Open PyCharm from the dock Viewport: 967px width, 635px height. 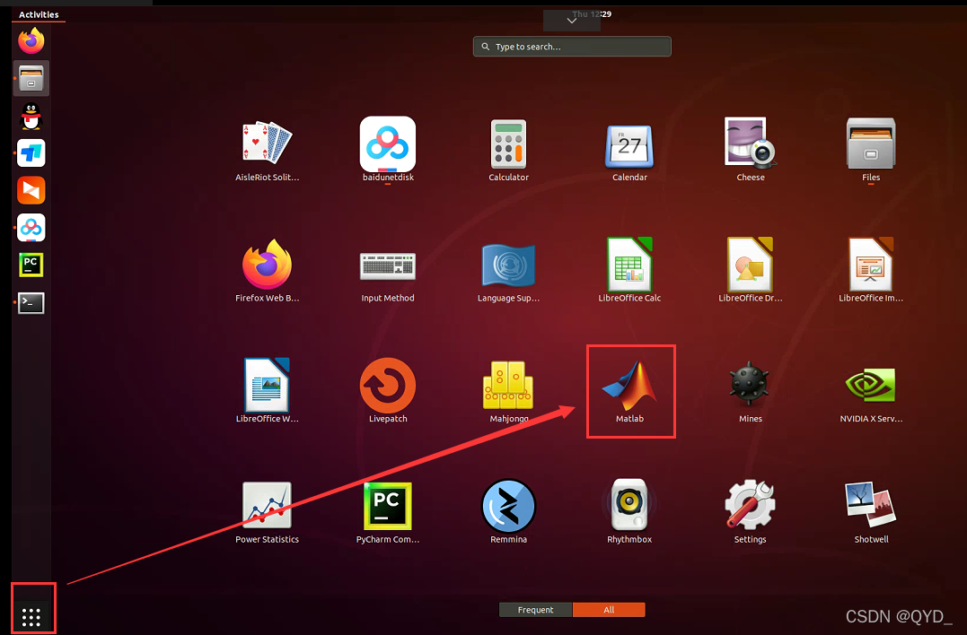[x=31, y=265]
